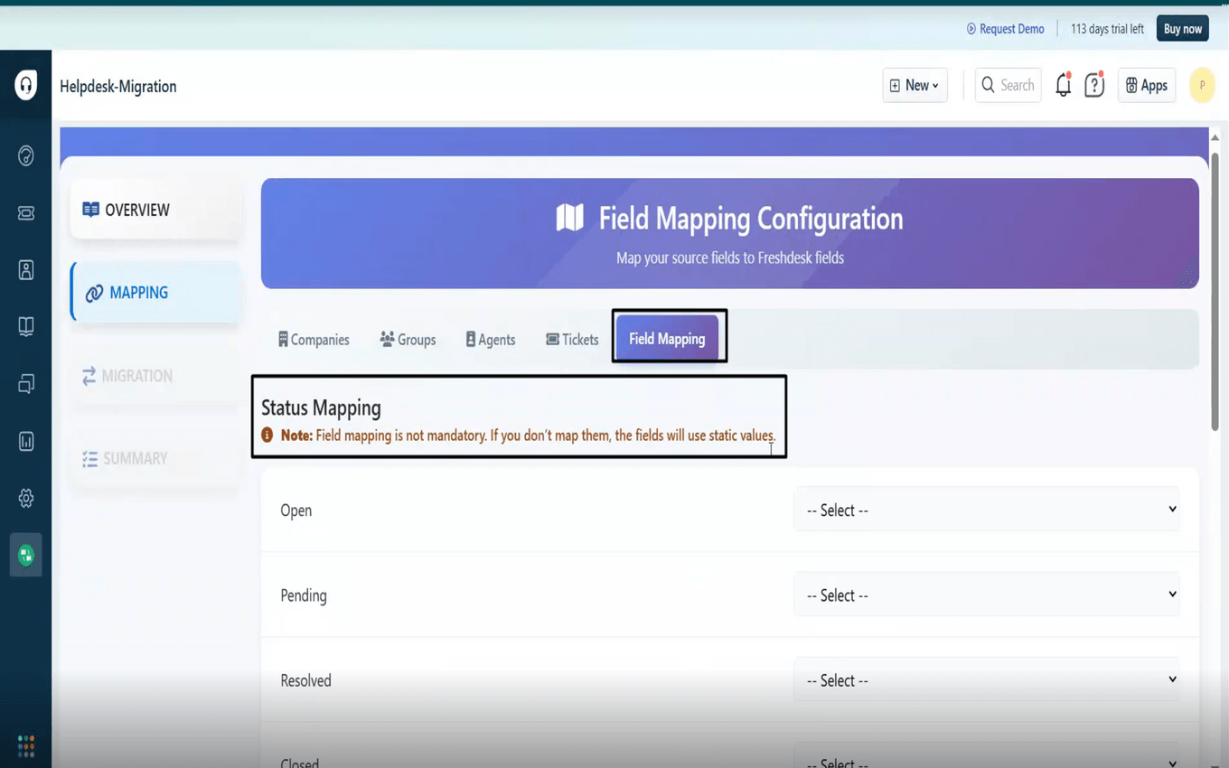Switch to the Tickets tab
This screenshot has height=768, width=1229.
[x=572, y=340]
